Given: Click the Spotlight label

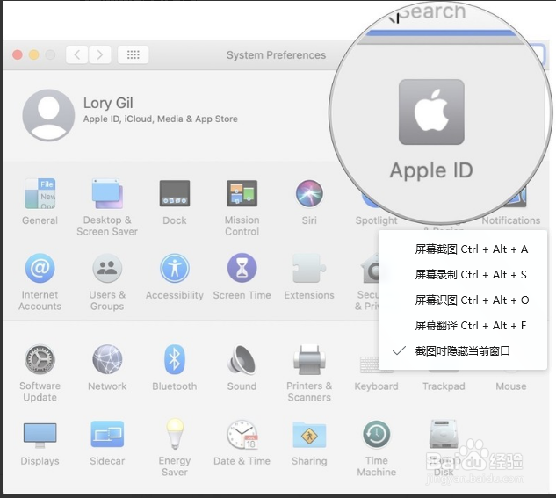Looking at the screenshot, I should tap(376, 220).
